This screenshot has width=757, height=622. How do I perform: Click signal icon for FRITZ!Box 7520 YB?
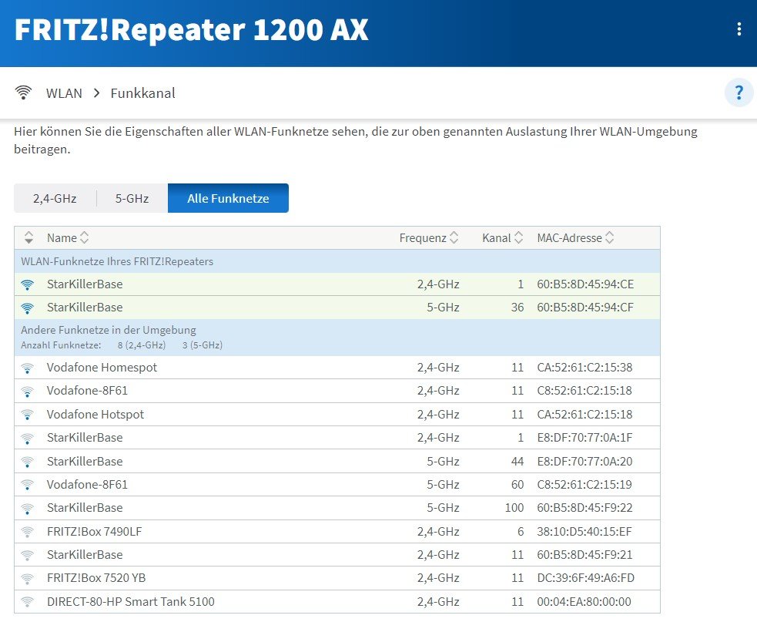tap(28, 579)
